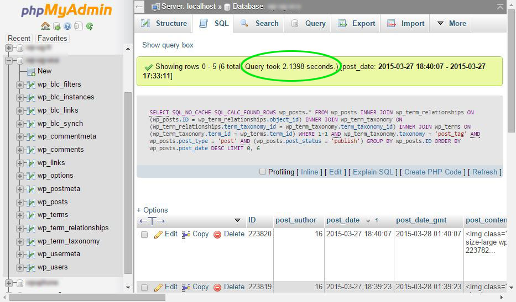The width and height of the screenshot is (516, 302).
Task: Click the Edit query link
Action: tap(335, 172)
